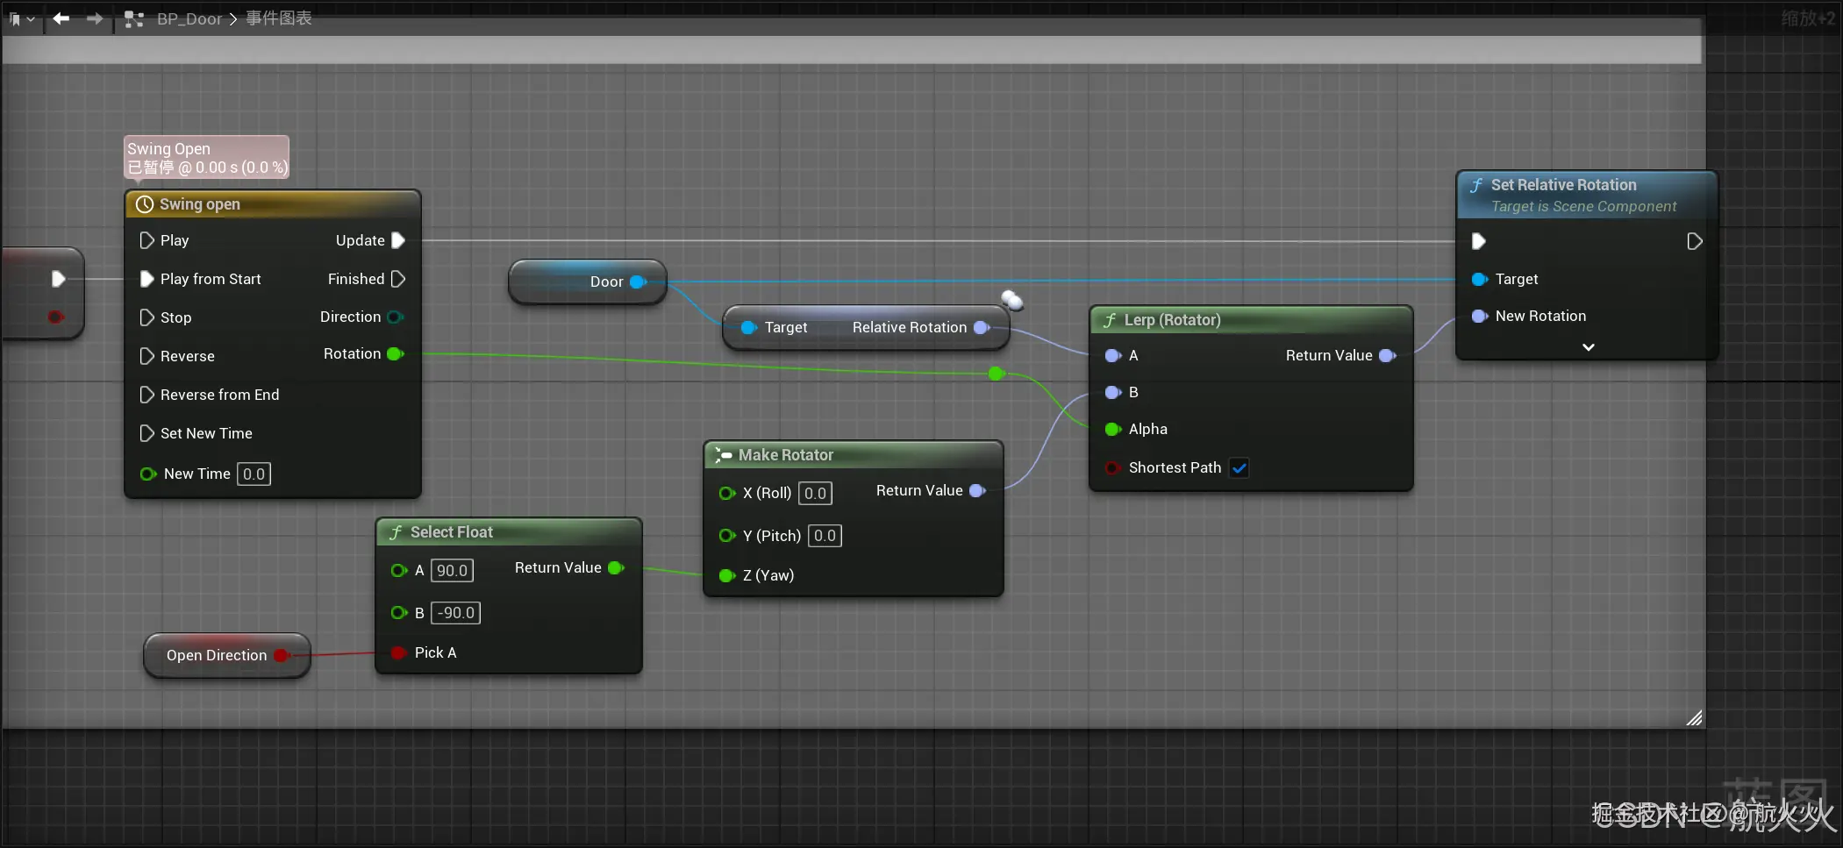The image size is (1843, 848).
Task: Click the Relative Rotation Target input pin
Action: [x=749, y=327]
